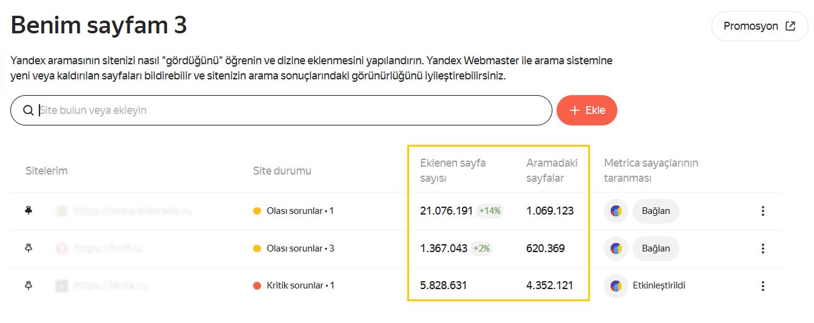
Task: Expand the more-options menu for lenta.ru
Action: point(763,286)
